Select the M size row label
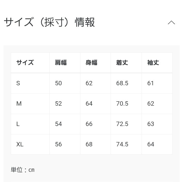Screen dimensions: 183x182 click(x=19, y=104)
